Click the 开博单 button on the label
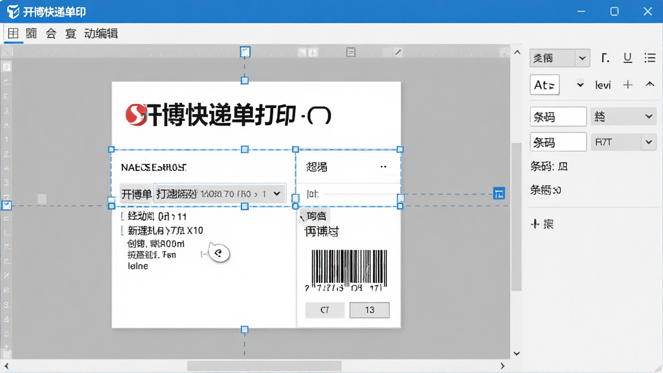 tap(136, 194)
